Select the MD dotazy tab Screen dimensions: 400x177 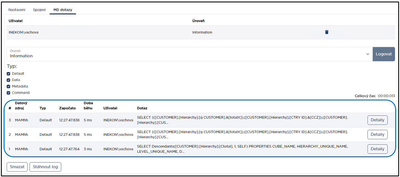(63, 10)
